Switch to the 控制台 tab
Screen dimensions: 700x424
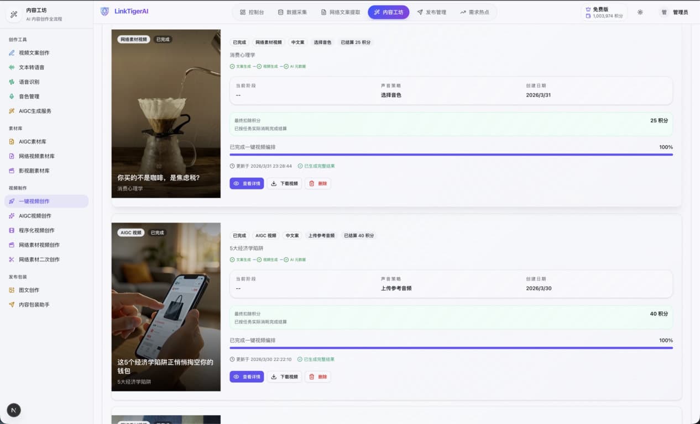click(252, 12)
